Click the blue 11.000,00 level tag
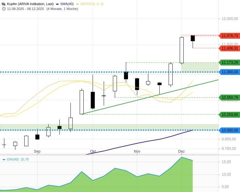Screen dimensions: 240x192 pyautogui.click(x=230, y=72)
